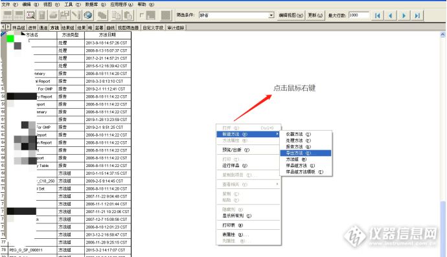Open the 筛选条件 filter dropdown
This screenshot has width=447, height=257.
(x=271, y=15)
